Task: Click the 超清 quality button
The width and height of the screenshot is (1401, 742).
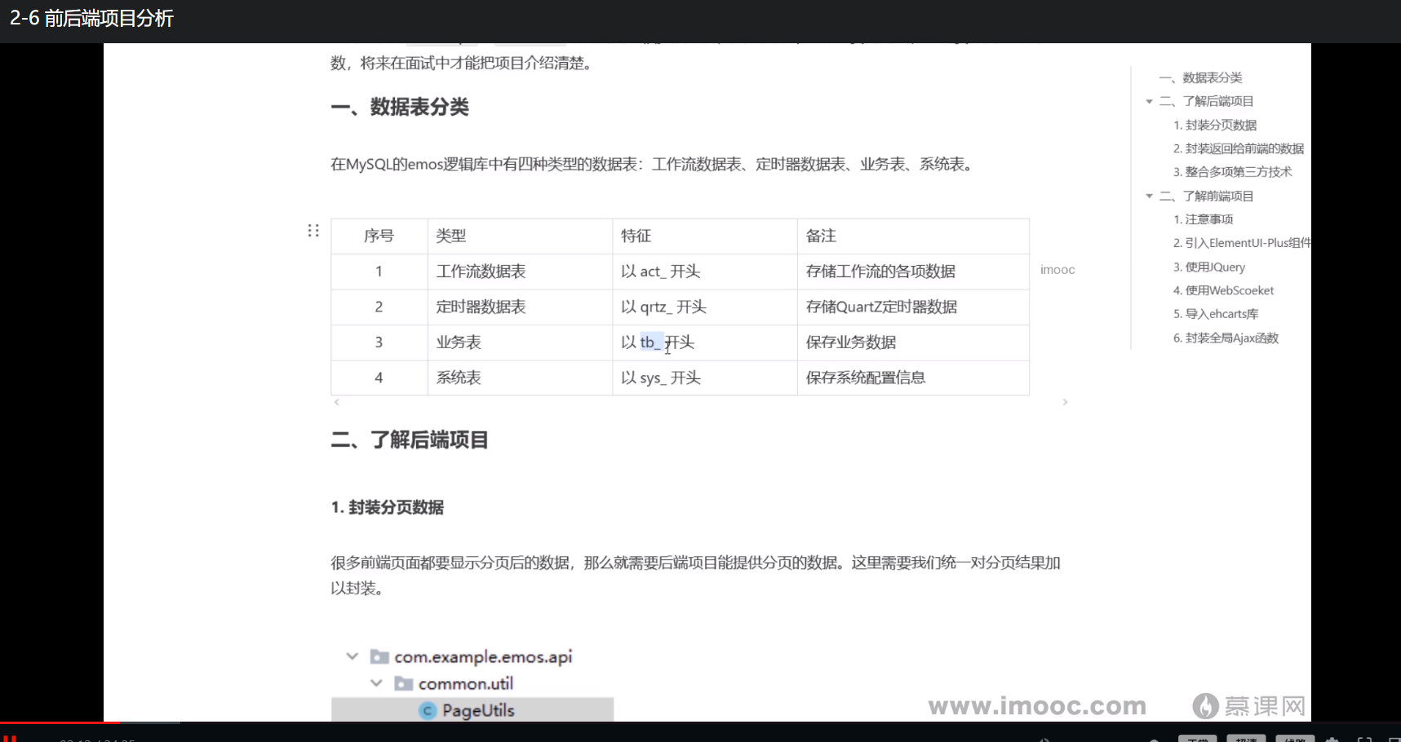Action: pyautogui.click(x=1246, y=740)
